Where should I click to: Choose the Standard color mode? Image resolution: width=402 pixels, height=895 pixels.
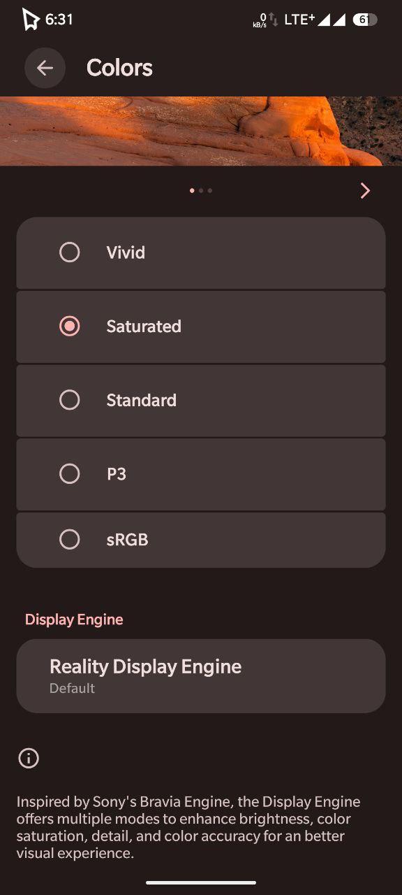(201, 400)
